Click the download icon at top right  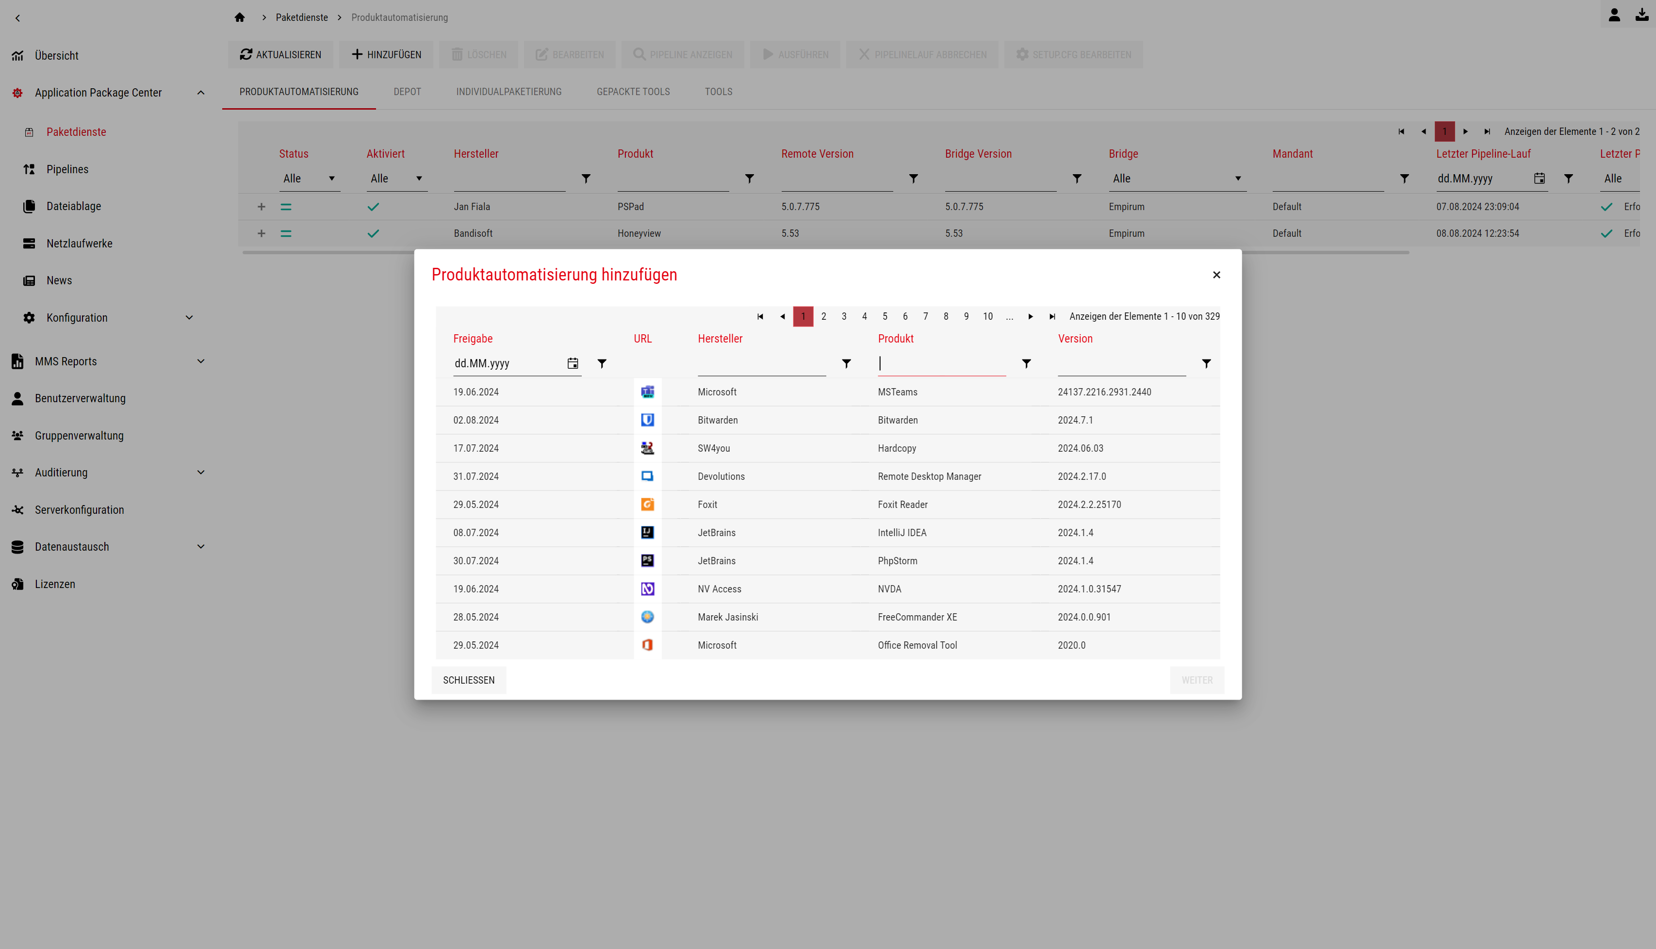(x=1642, y=15)
